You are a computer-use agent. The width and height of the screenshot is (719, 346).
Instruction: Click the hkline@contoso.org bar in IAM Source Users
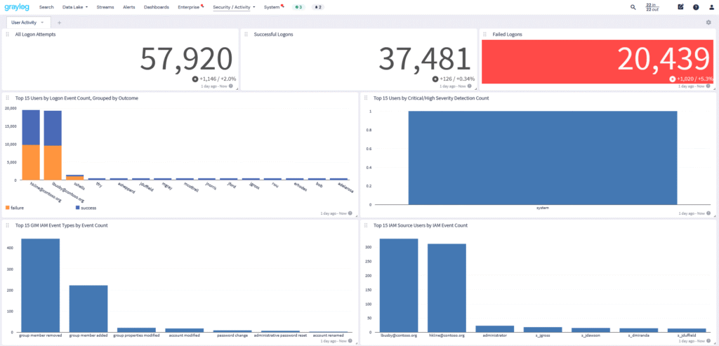click(x=447, y=288)
